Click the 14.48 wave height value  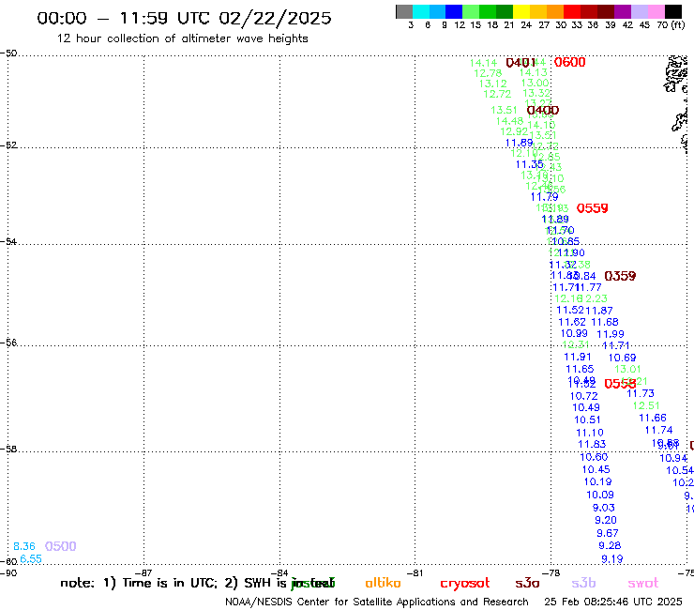(509, 121)
